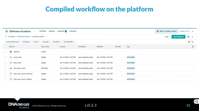The width and height of the screenshot is (199, 111).
Task: Check the view_and_count_common row checkbox
Action: (x=5, y=74)
